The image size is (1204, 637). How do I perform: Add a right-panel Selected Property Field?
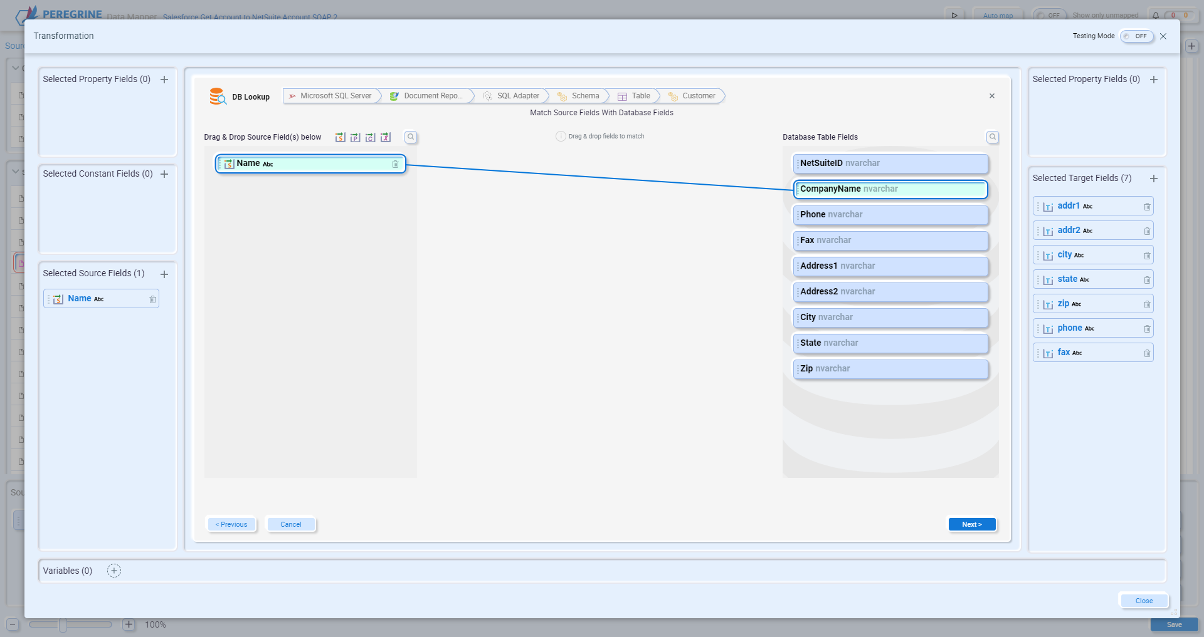[x=1154, y=80]
